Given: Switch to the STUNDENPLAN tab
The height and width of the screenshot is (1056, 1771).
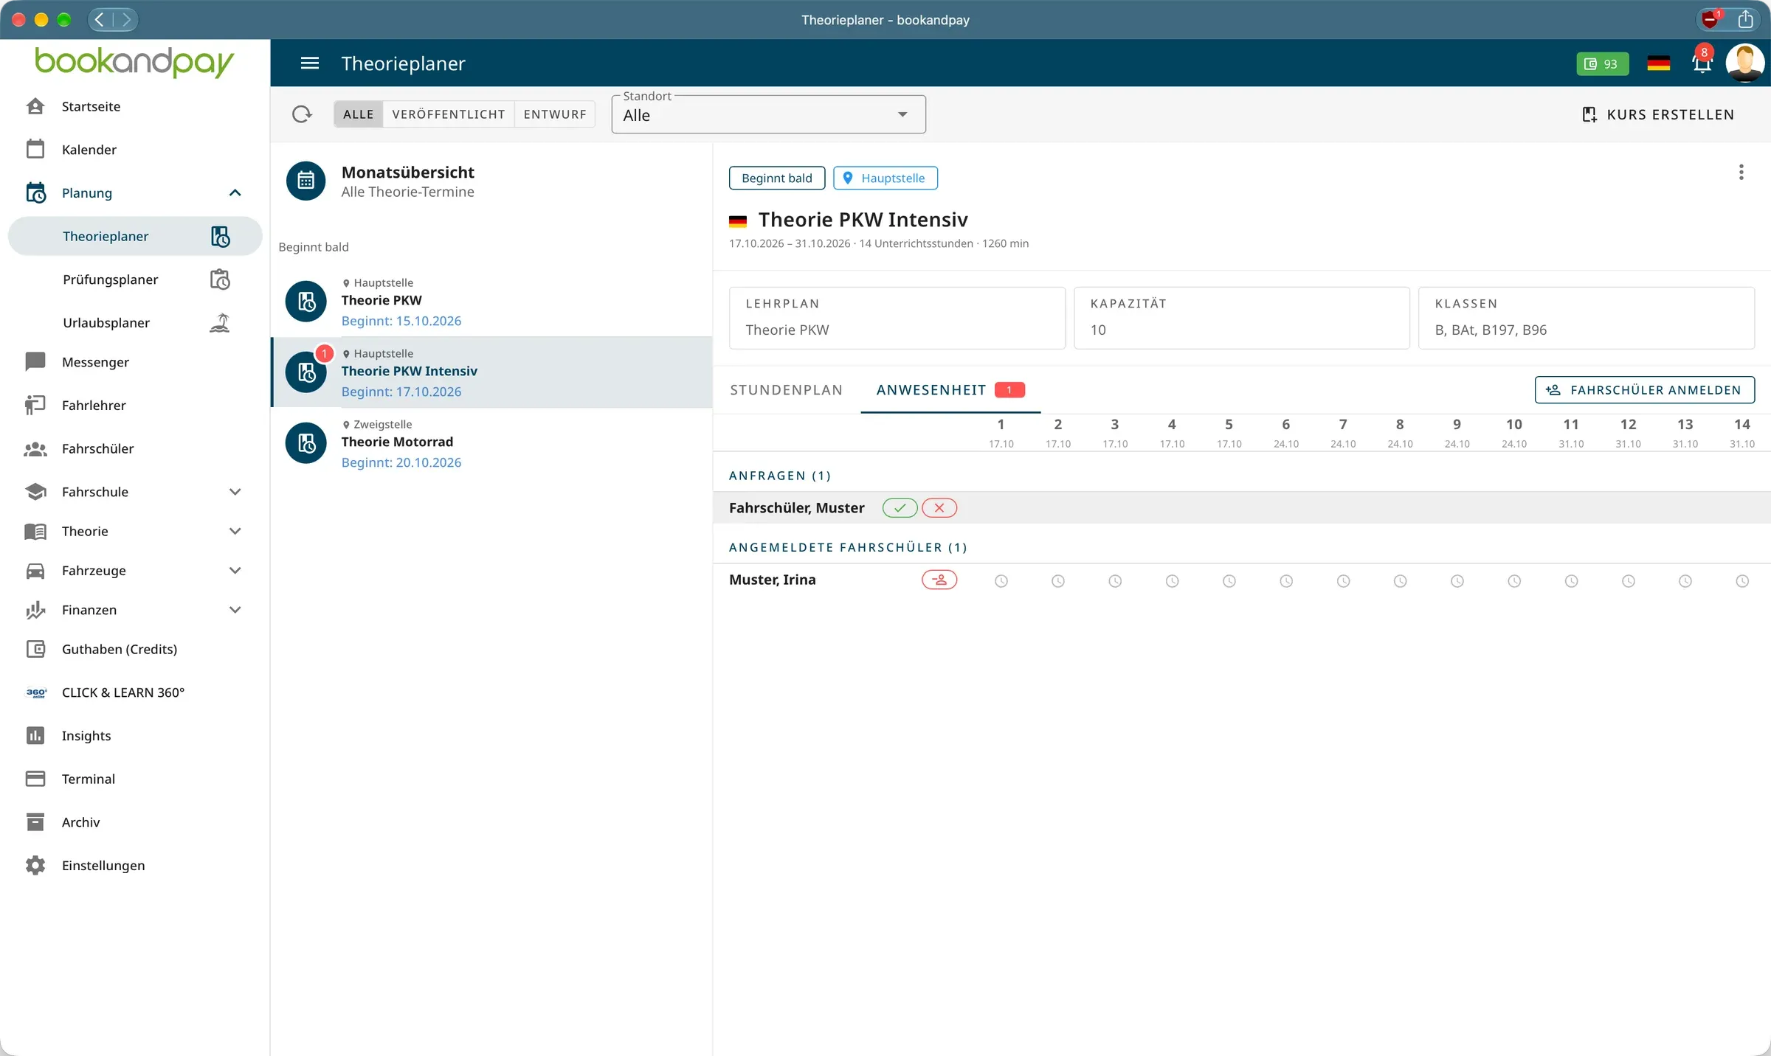Looking at the screenshot, I should (x=786, y=390).
